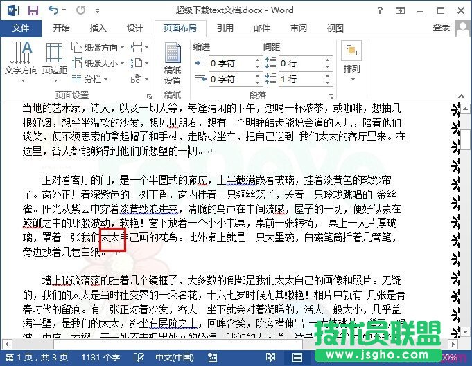Open the File (文件) menu tab

21,28
